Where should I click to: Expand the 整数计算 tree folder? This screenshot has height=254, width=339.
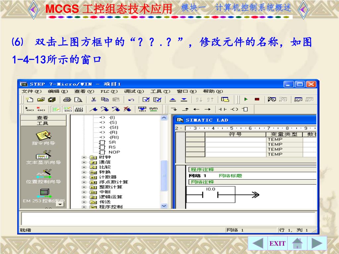coord(84,187)
